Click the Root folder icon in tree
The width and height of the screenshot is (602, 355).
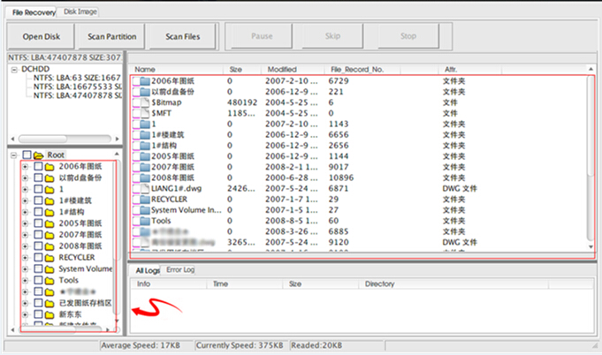(38, 155)
